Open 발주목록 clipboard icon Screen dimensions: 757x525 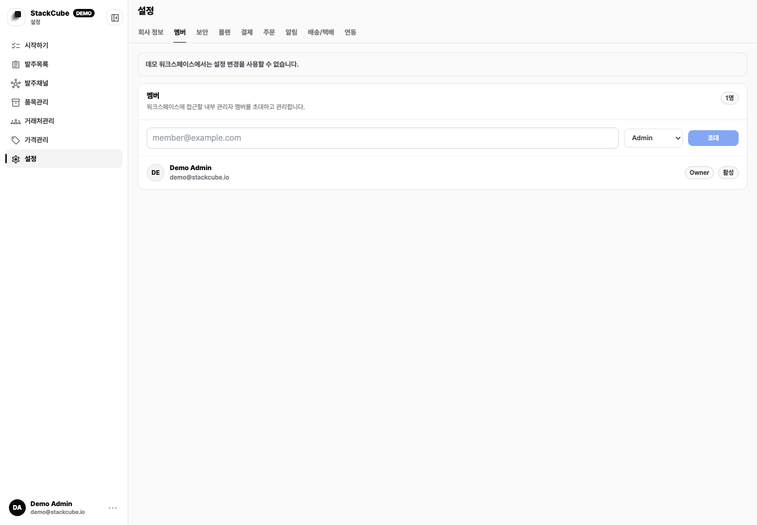pos(16,65)
